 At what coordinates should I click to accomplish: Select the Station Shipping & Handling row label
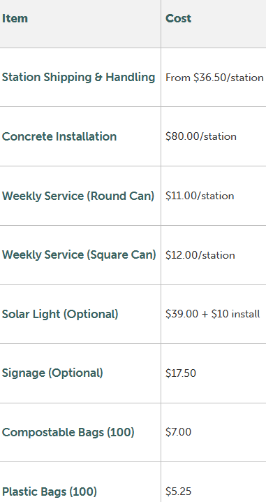pyautogui.click(x=78, y=77)
